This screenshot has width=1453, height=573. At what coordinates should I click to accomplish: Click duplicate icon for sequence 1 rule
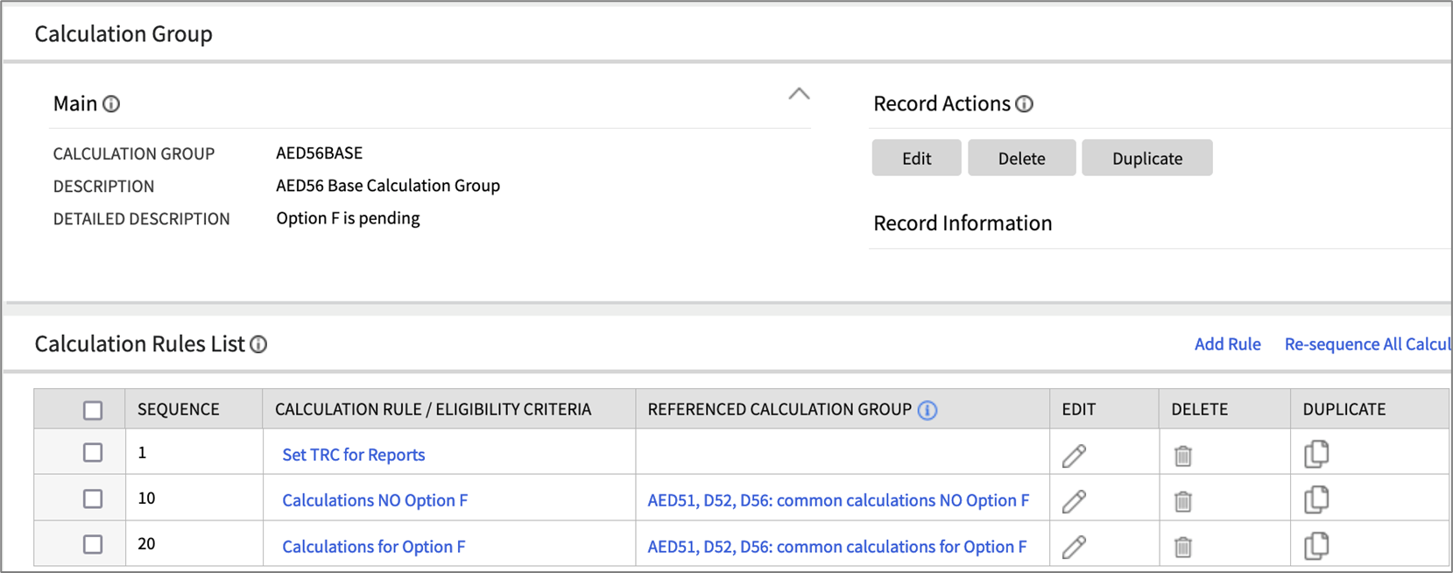point(1315,454)
